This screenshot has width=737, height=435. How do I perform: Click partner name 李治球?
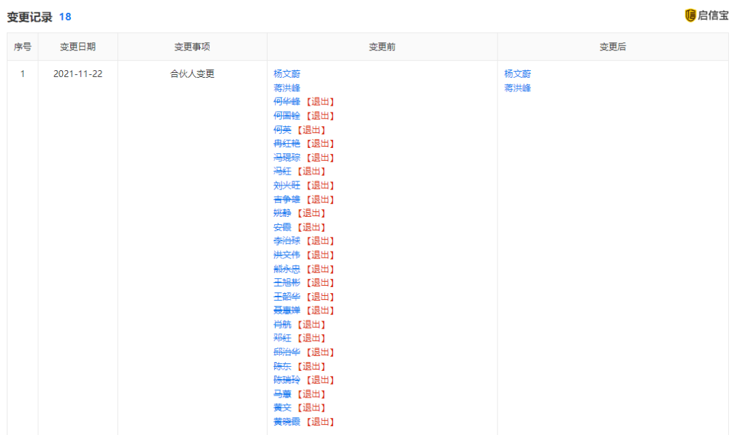coord(287,241)
